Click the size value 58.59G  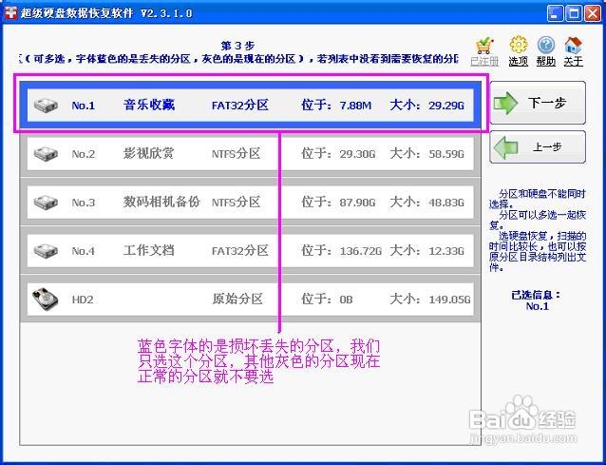tap(446, 154)
